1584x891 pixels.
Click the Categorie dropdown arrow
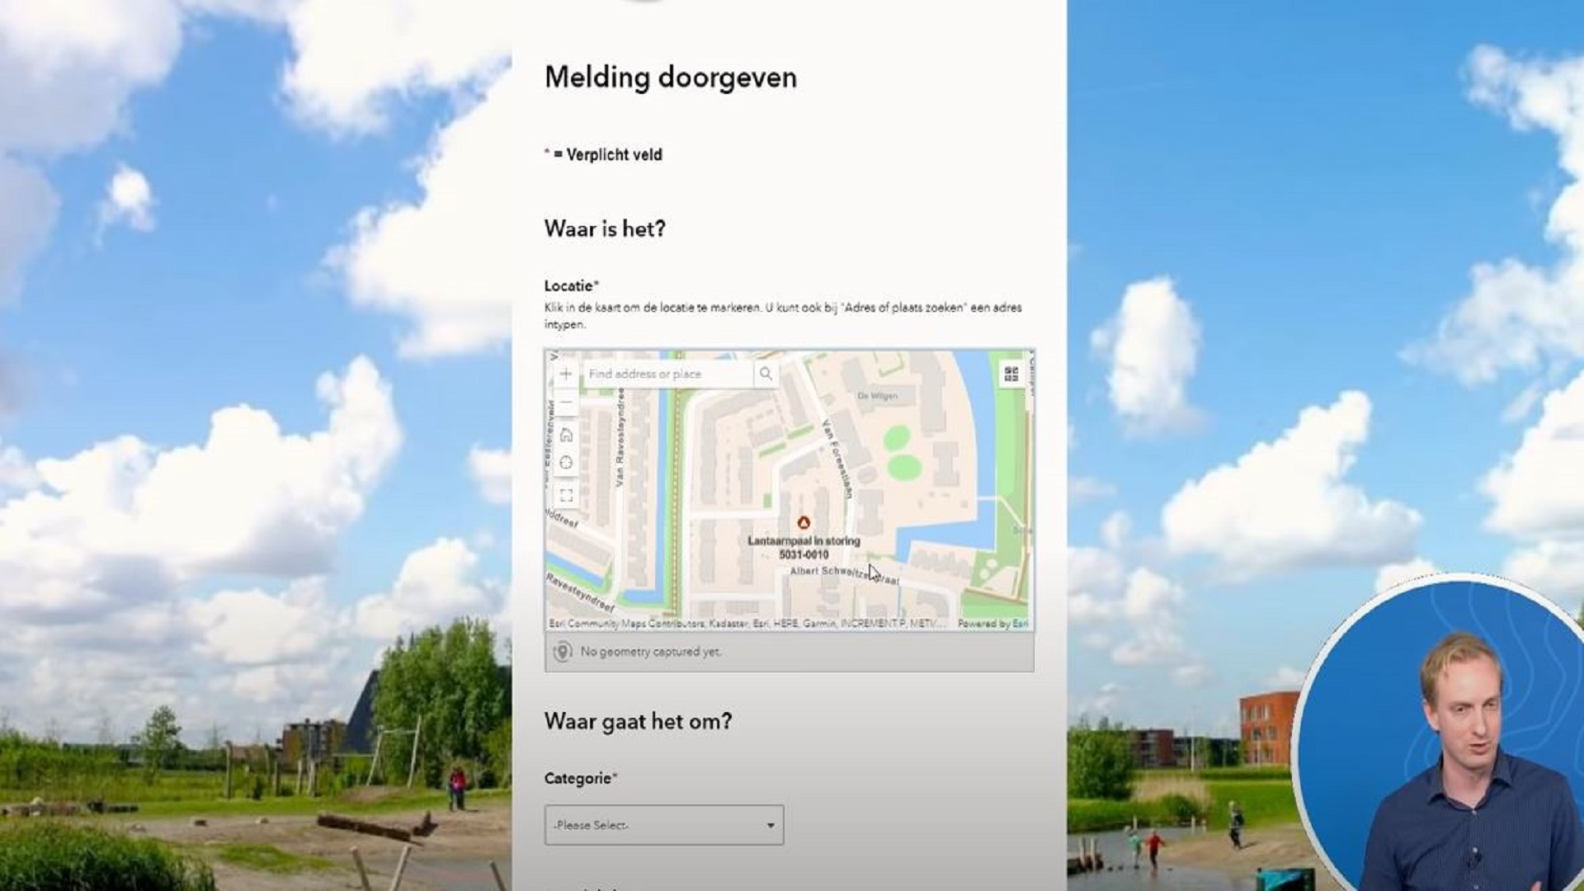(x=771, y=825)
